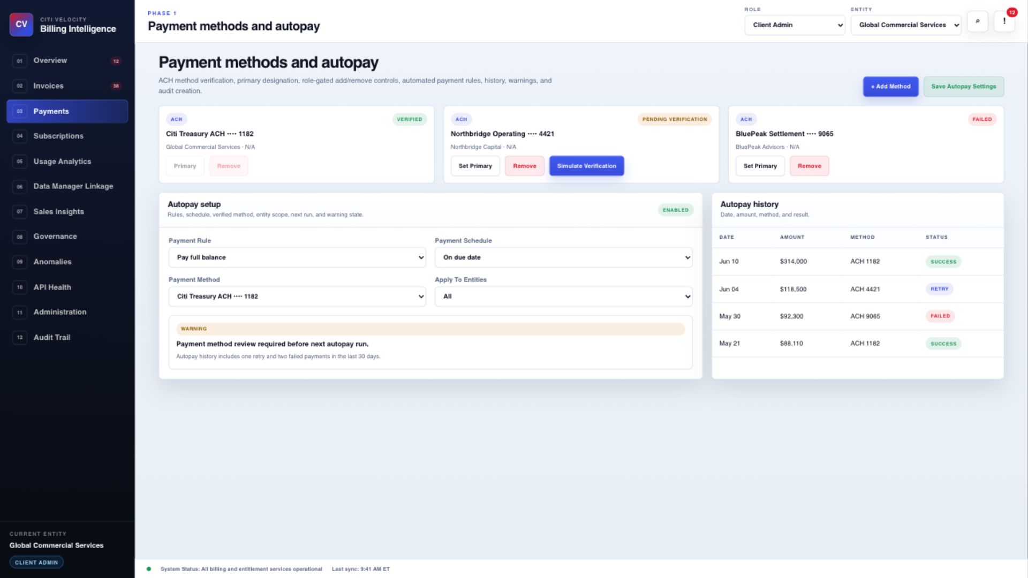This screenshot has width=1028, height=578.
Task: Click the AMOUNT column header
Action: [792, 237]
